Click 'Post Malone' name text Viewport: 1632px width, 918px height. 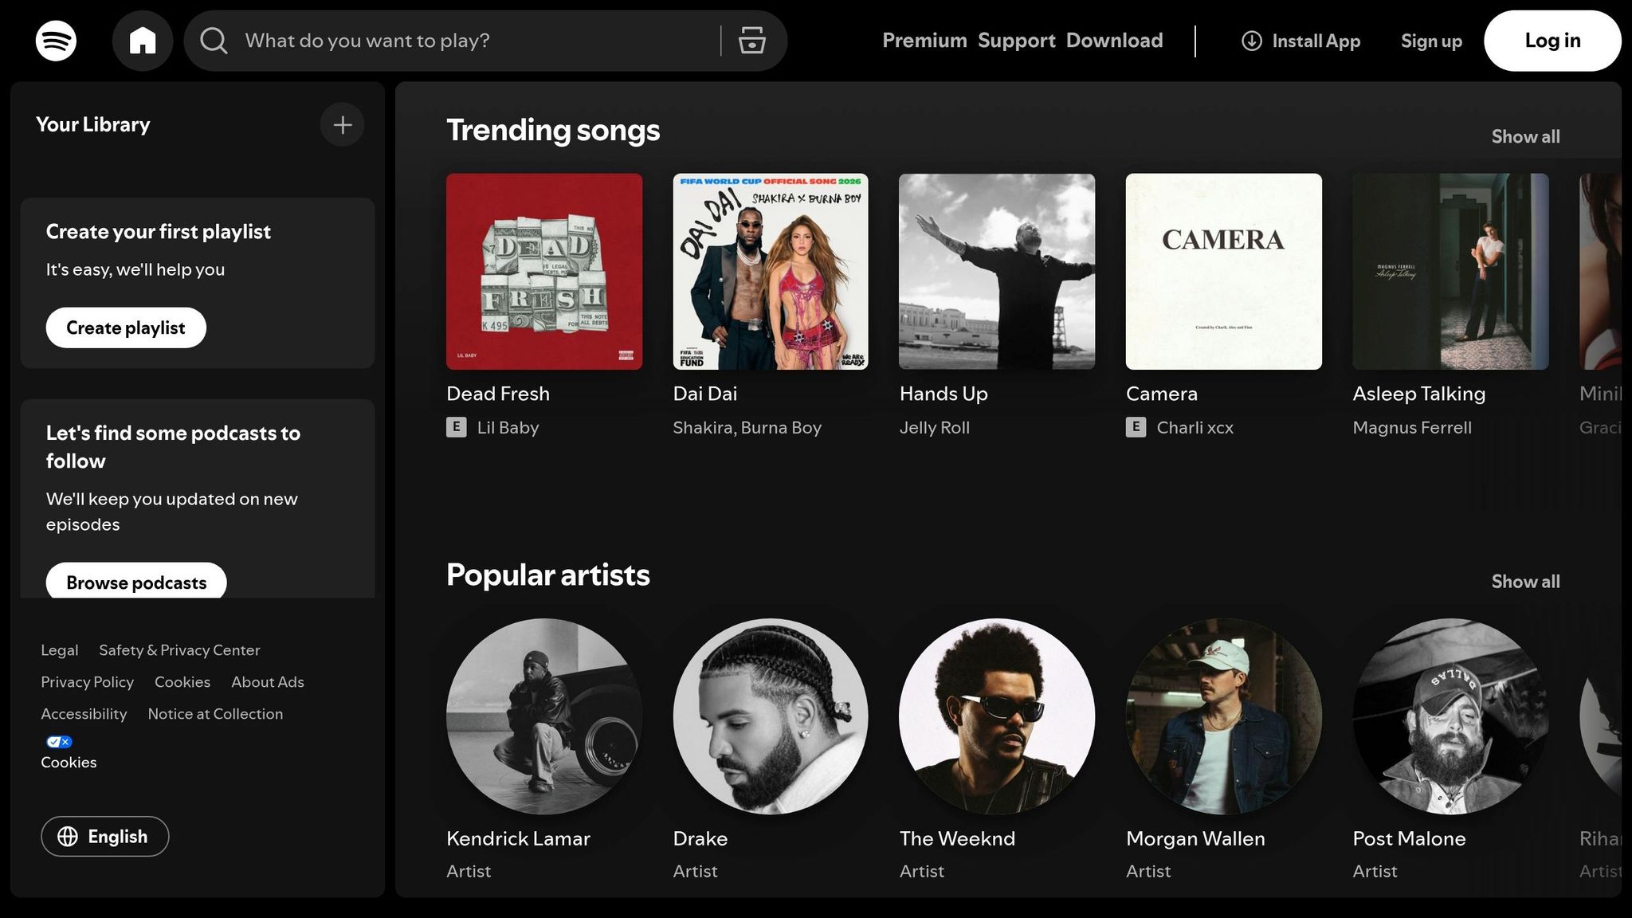click(1409, 838)
